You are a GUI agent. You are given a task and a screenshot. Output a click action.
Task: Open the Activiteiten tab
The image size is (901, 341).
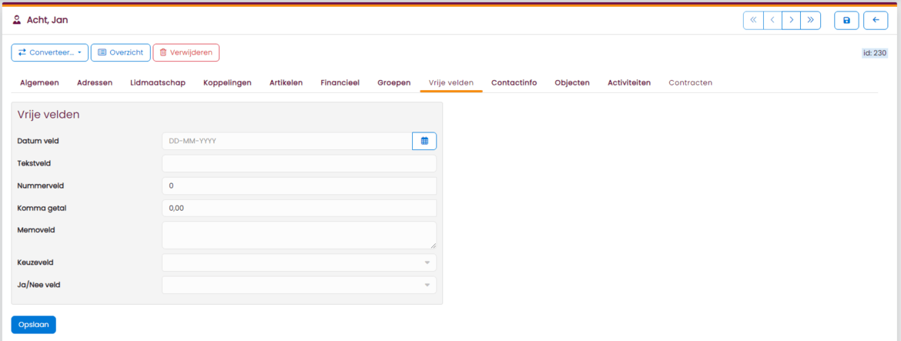pyautogui.click(x=629, y=82)
